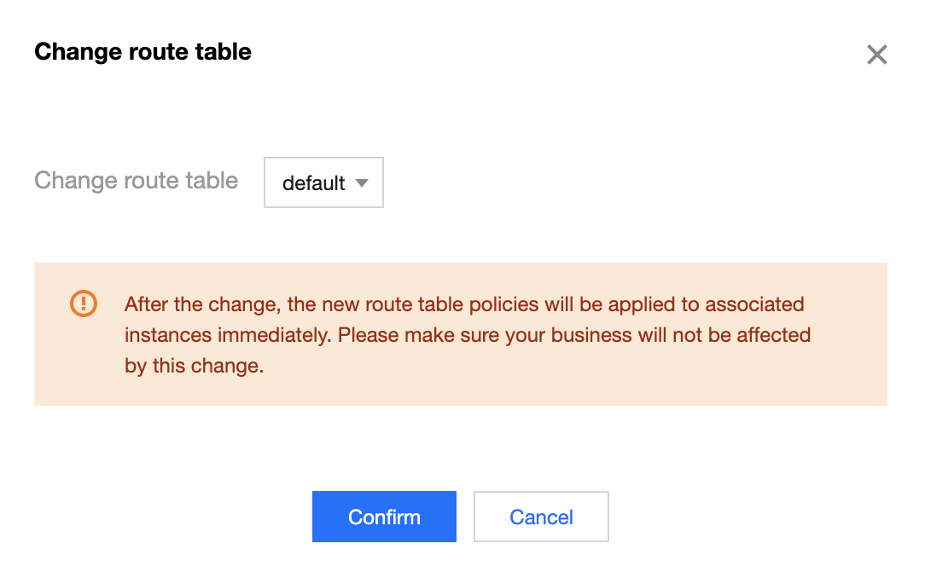Click the word 'associated' in the warning
This screenshot has width=925, height=578.
[x=754, y=304]
